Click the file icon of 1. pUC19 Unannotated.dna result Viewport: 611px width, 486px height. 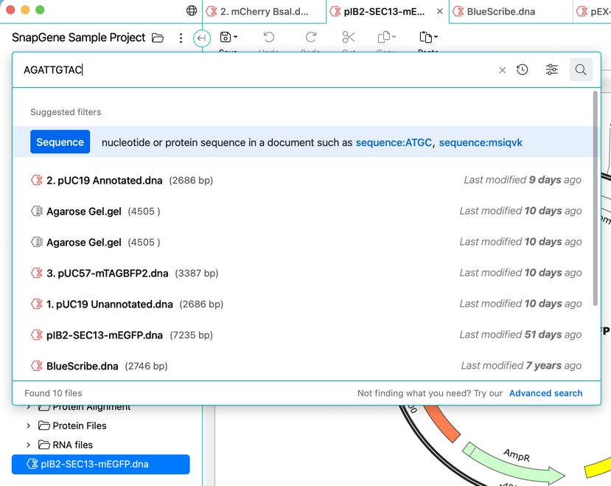[37, 304]
